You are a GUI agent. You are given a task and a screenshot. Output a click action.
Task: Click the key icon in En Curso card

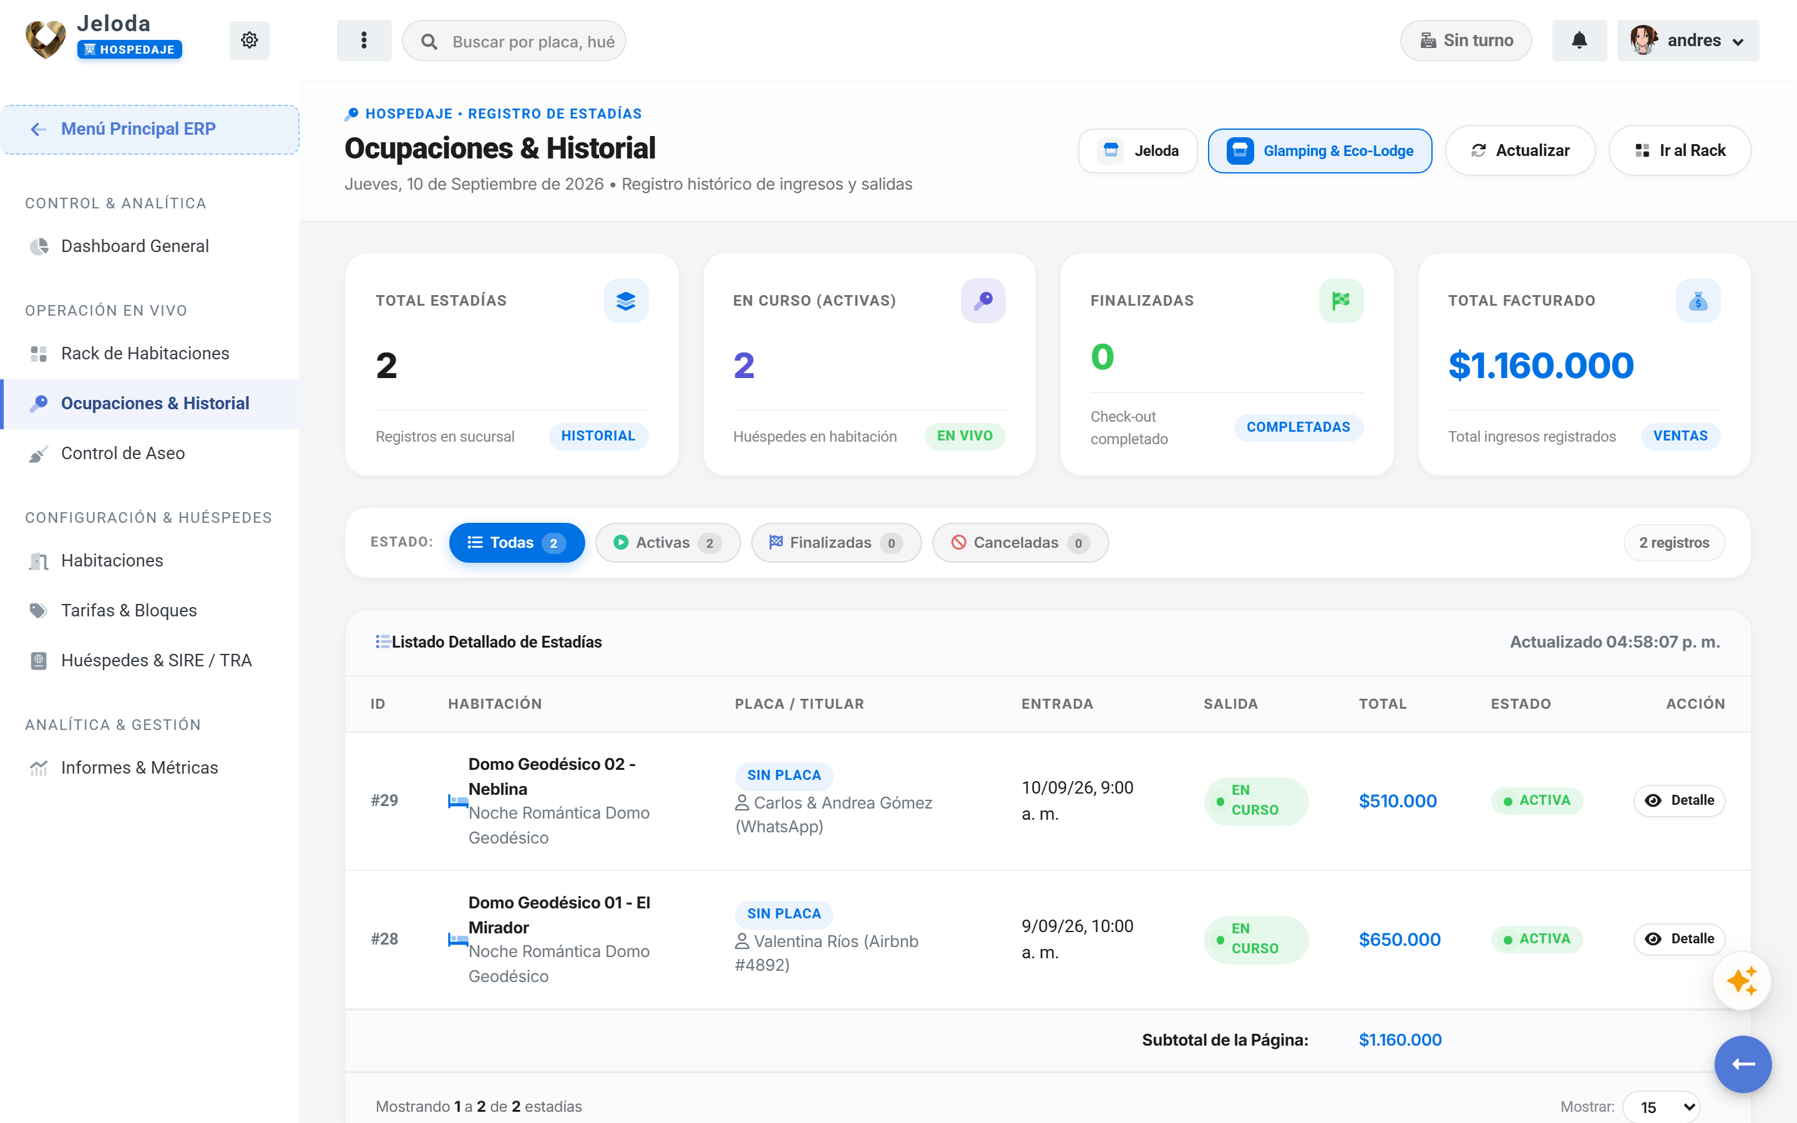[x=982, y=300]
